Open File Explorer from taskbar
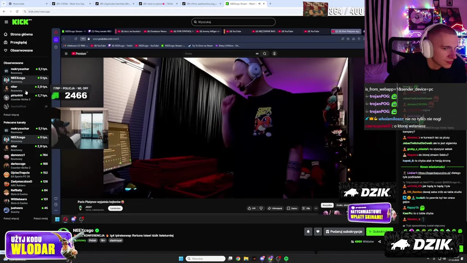This screenshot has width=467, height=263. pyautogui.click(x=246, y=259)
